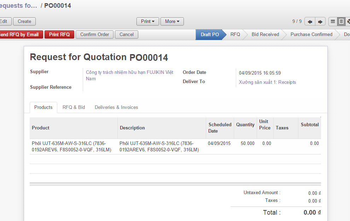350x221 pixels.
Task: Cancel the purchase order
Action: click(126, 35)
